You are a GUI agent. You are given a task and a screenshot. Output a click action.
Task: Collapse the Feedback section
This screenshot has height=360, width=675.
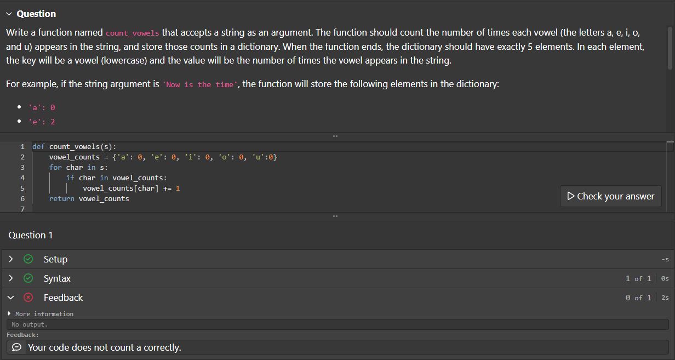pyautogui.click(x=10, y=298)
